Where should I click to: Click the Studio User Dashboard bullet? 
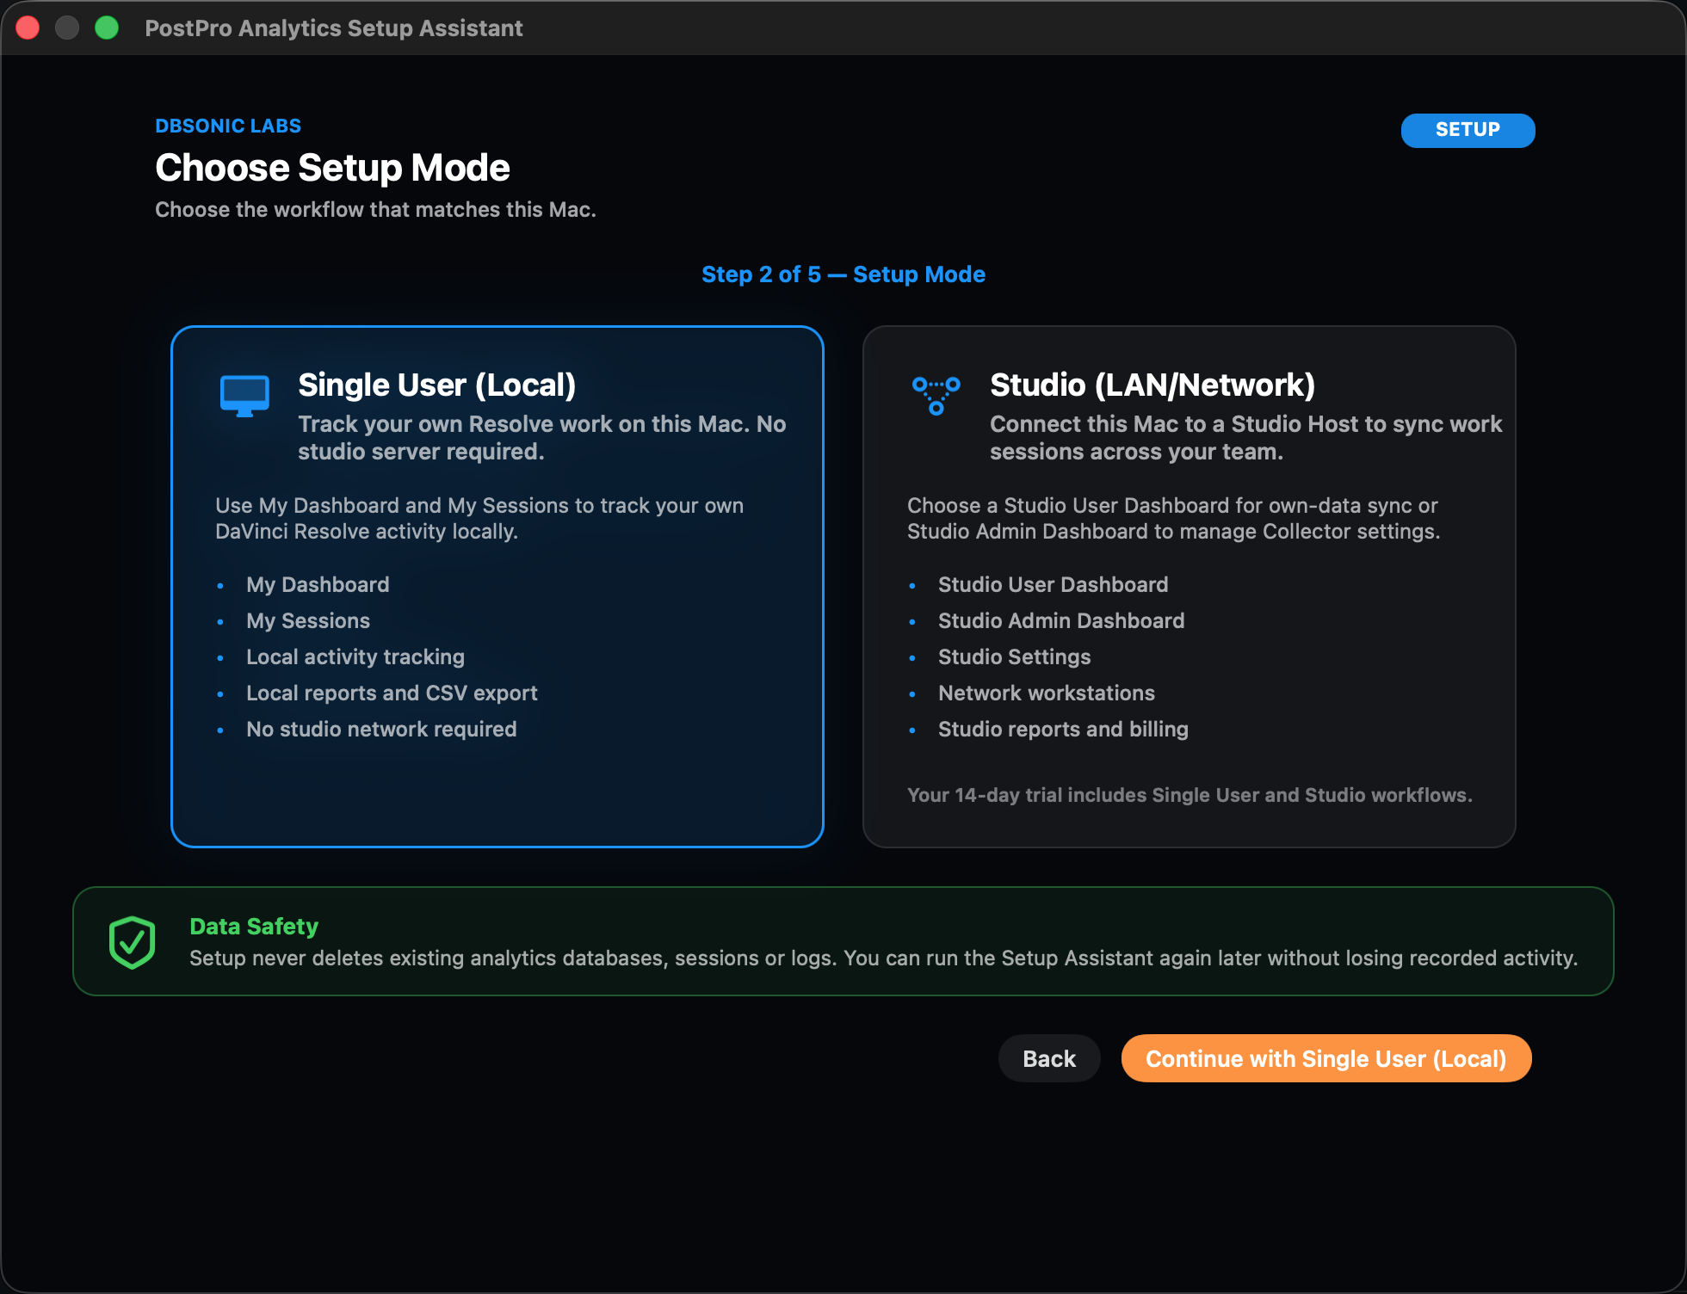pyautogui.click(x=1053, y=585)
